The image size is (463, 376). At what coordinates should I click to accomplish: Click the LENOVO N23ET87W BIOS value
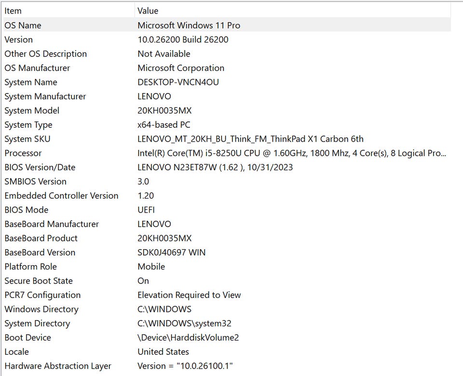(x=215, y=167)
